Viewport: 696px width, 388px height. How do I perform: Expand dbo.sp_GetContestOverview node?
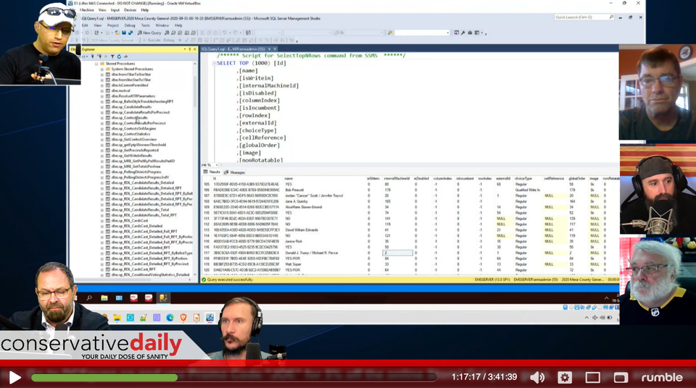pos(102,139)
